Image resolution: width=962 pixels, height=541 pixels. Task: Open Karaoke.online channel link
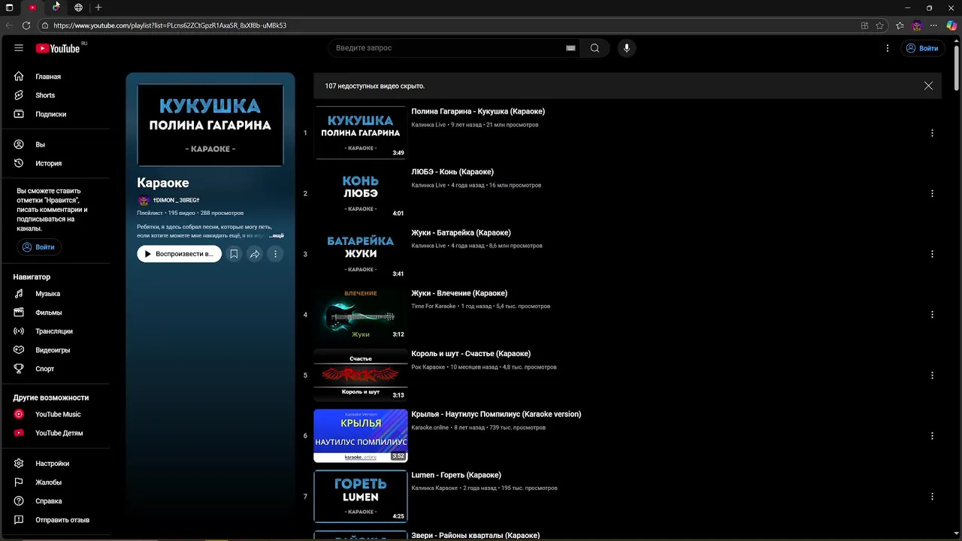(430, 428)
